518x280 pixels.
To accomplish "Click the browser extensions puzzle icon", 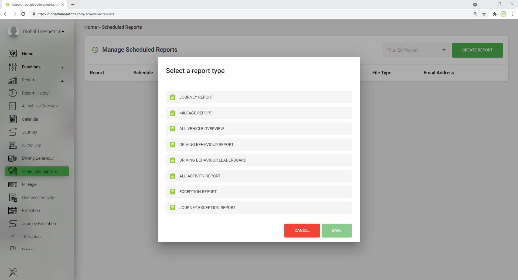I will (x=495, y=14).
